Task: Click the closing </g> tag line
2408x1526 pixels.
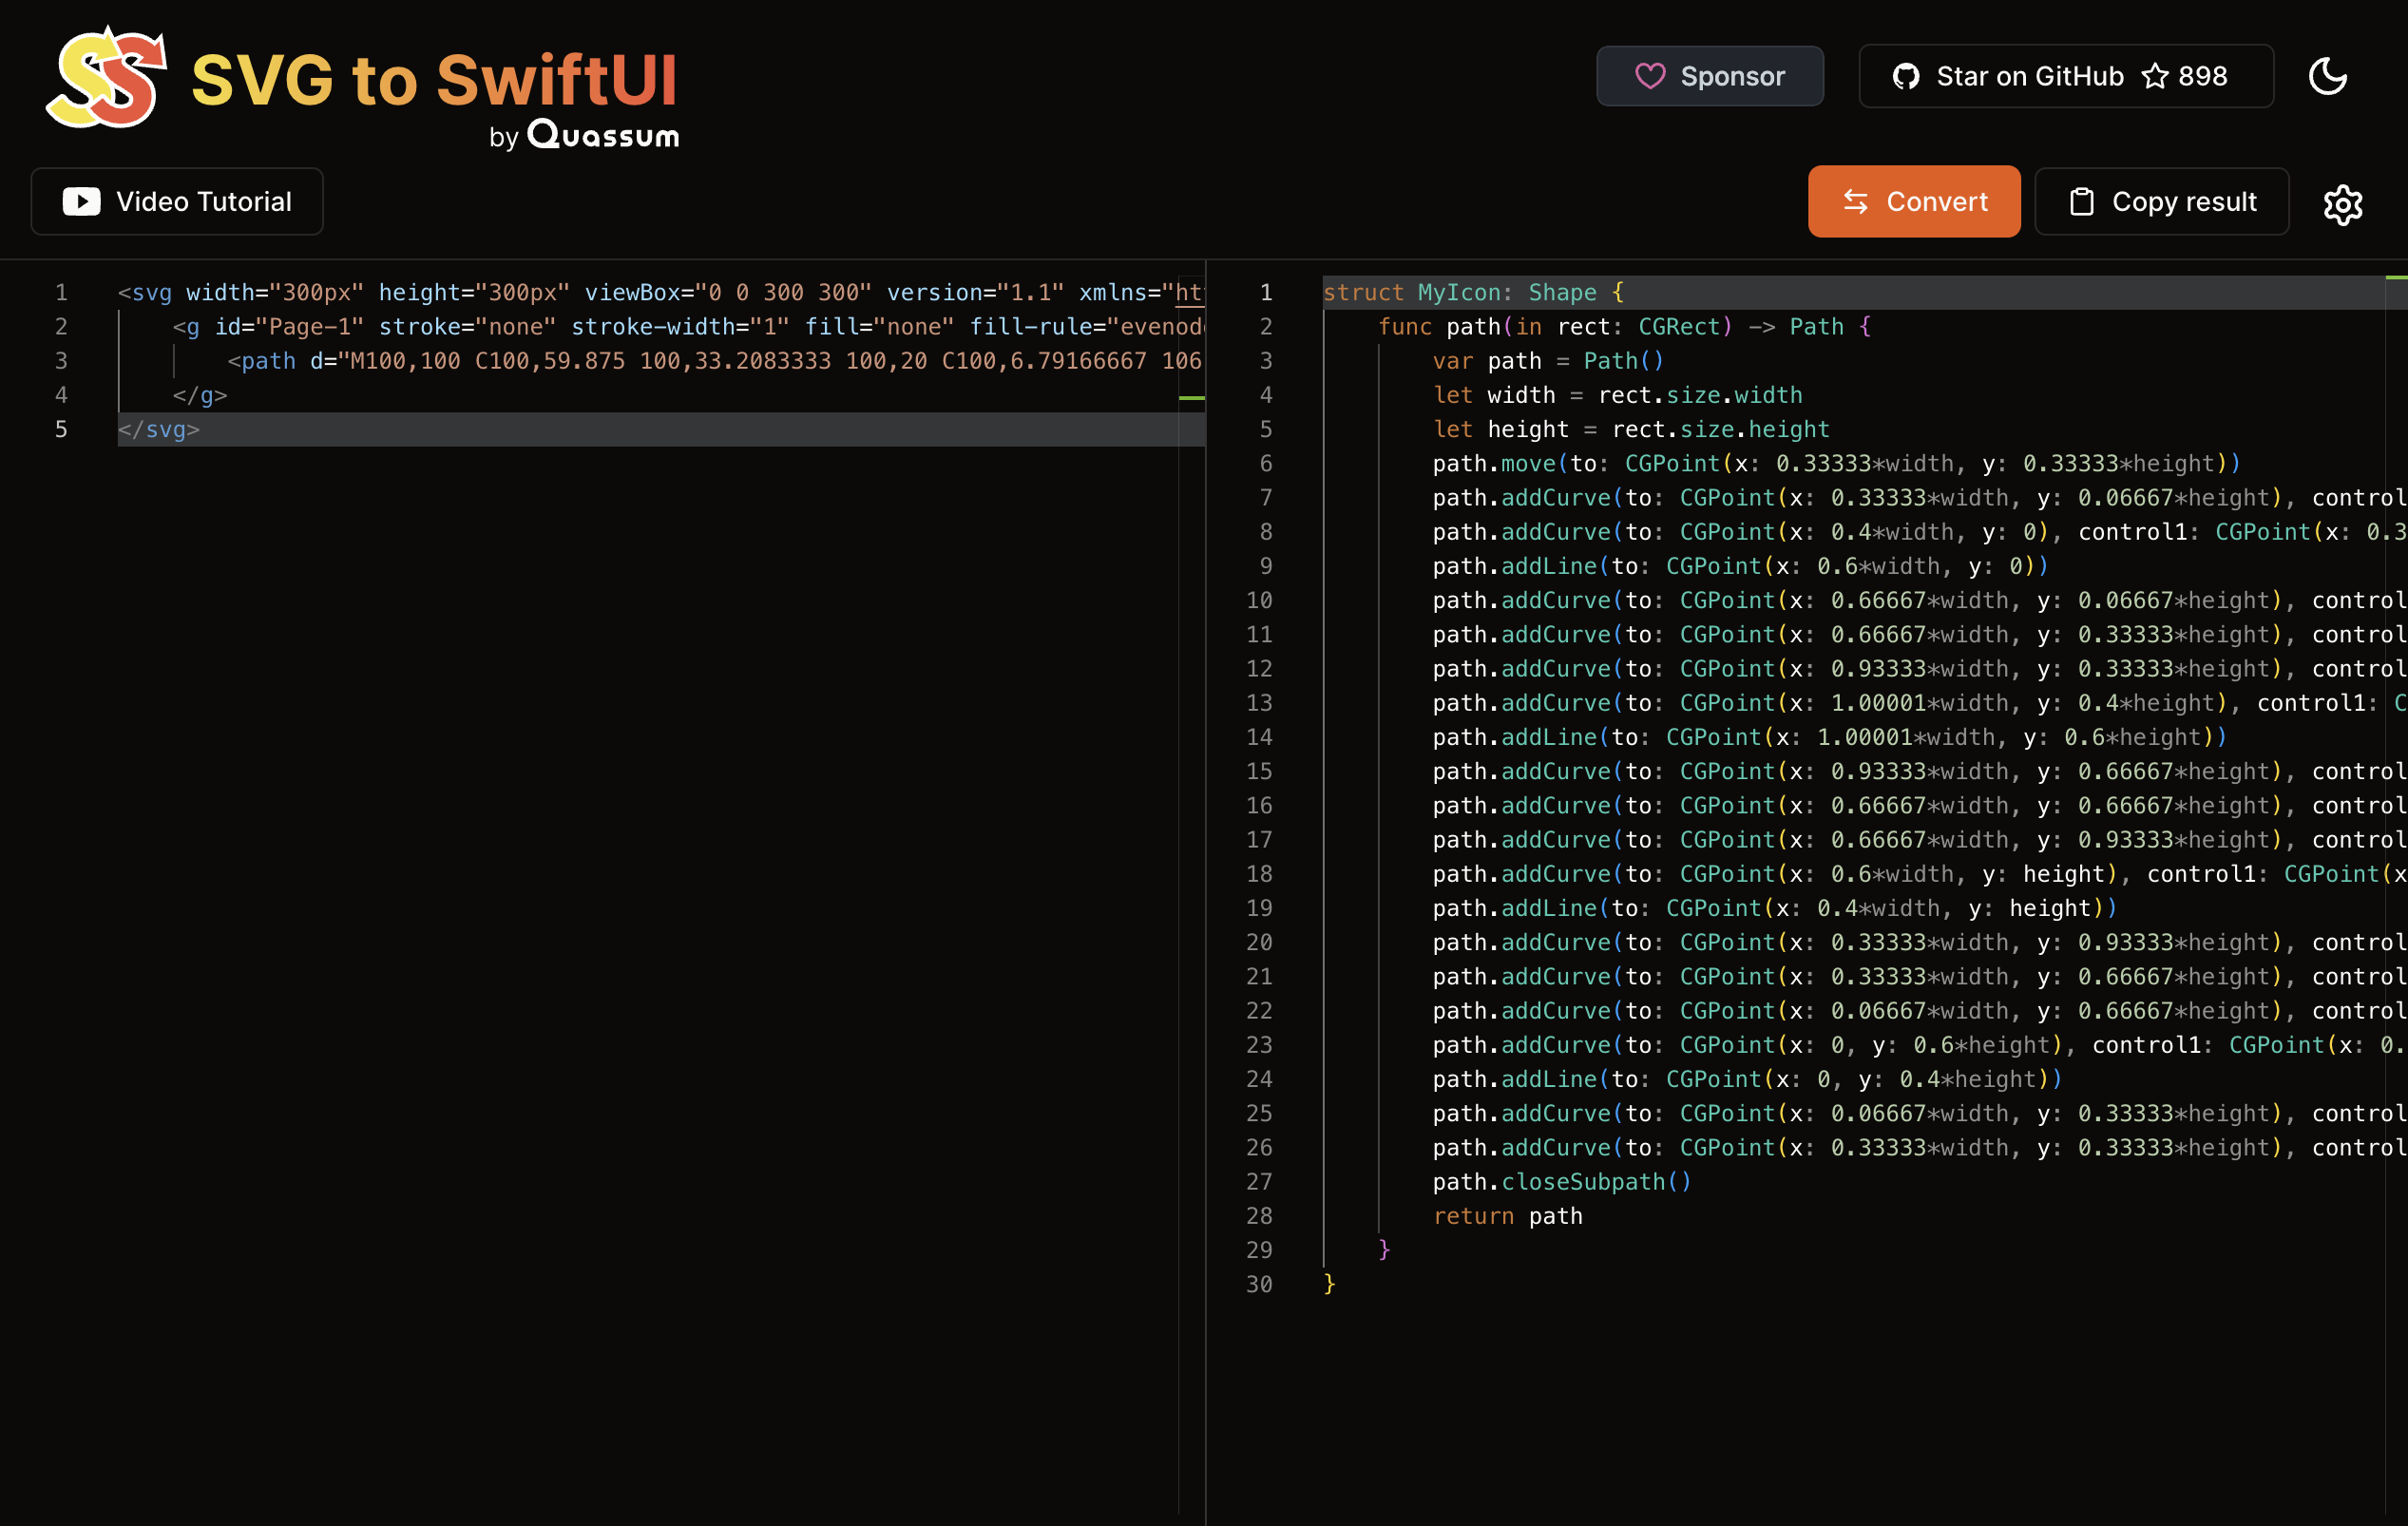Action: coord(200,395)
